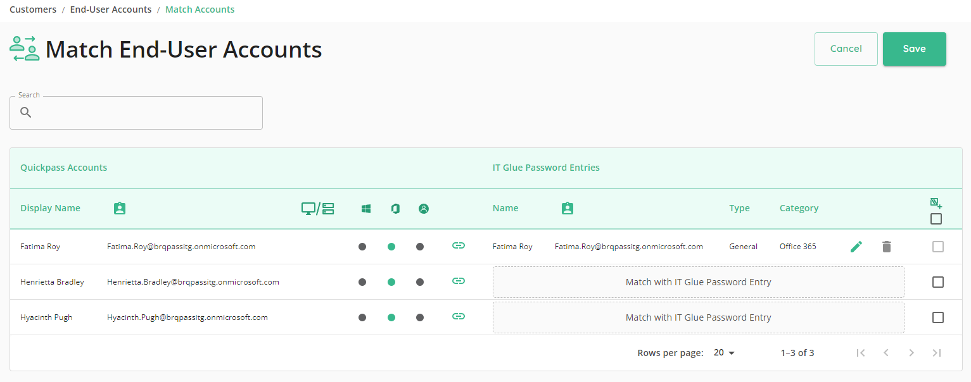Click the Henrietta Bradley display name
The image size is (971, 382).
point(52,282)
